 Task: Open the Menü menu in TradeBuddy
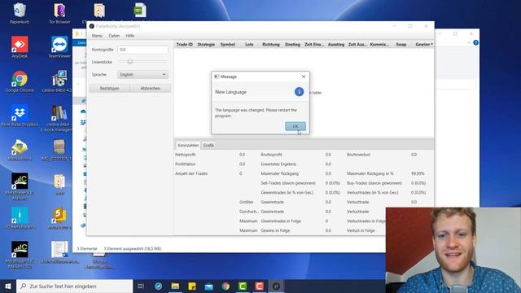point(97,36)
